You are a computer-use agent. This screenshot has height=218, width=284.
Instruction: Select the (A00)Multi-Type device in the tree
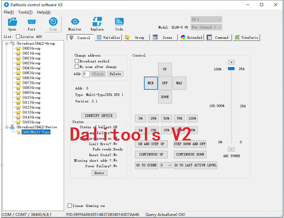tap(36, 132)
